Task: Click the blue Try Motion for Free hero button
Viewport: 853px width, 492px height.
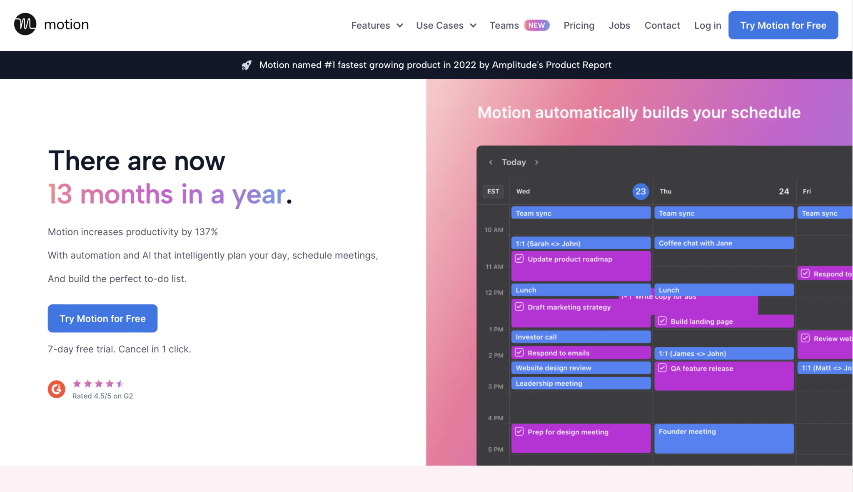Action: (102, 318)
